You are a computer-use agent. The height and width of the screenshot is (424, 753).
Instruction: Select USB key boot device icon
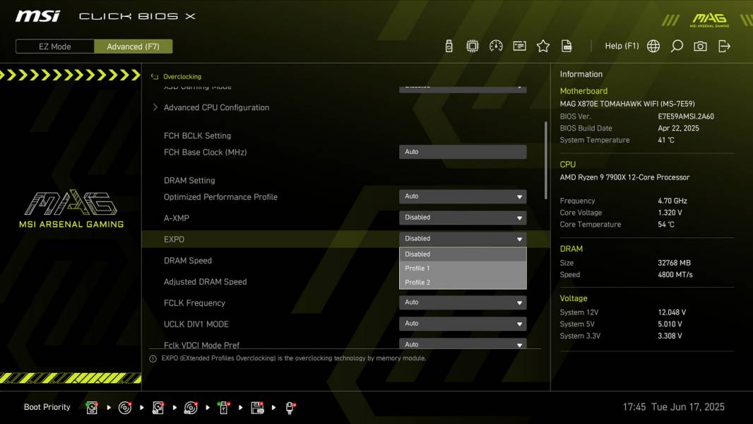click(x=224, y=408)
